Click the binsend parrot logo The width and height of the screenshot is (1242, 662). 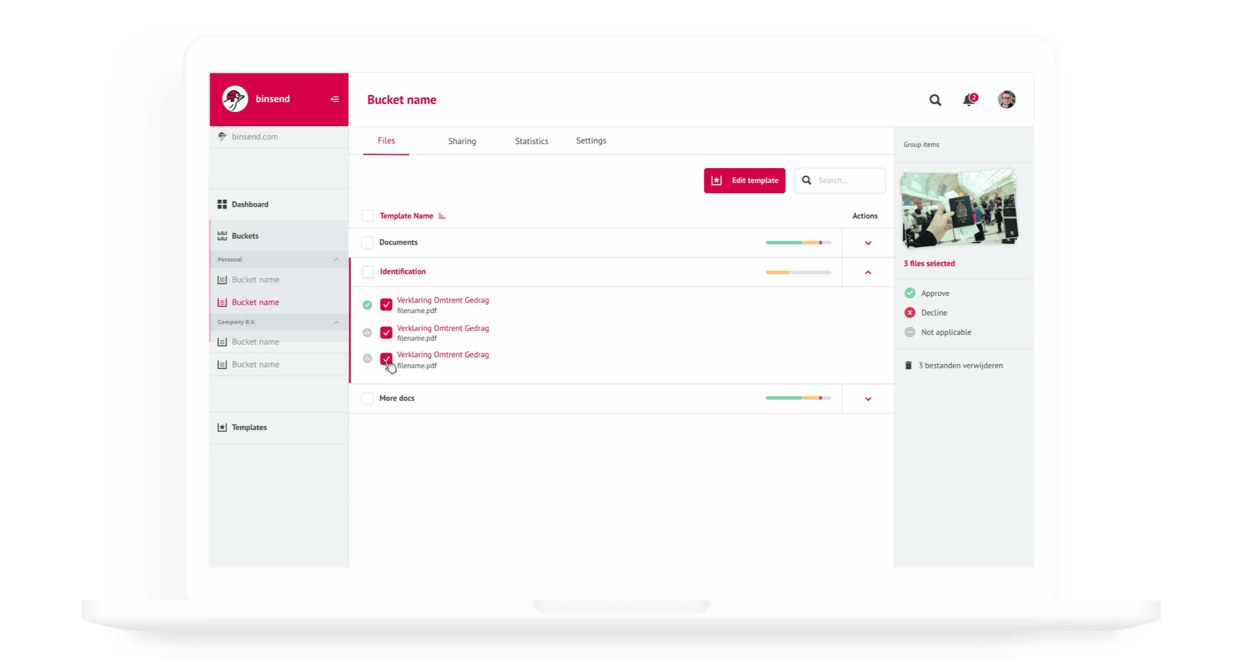(235, 98)
